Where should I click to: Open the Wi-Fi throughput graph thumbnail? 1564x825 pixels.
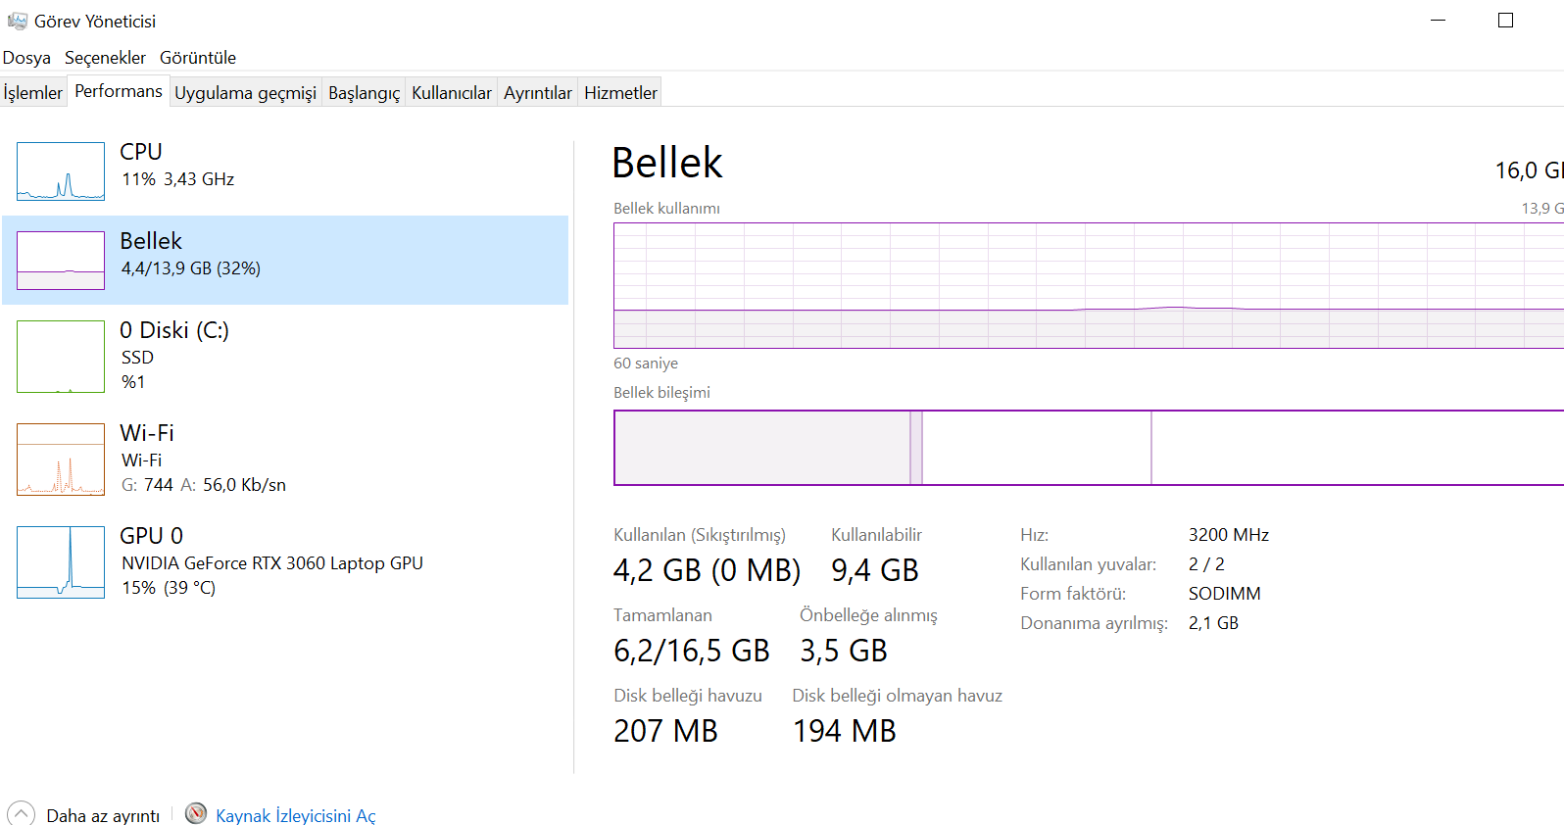(x=61, y=460)
